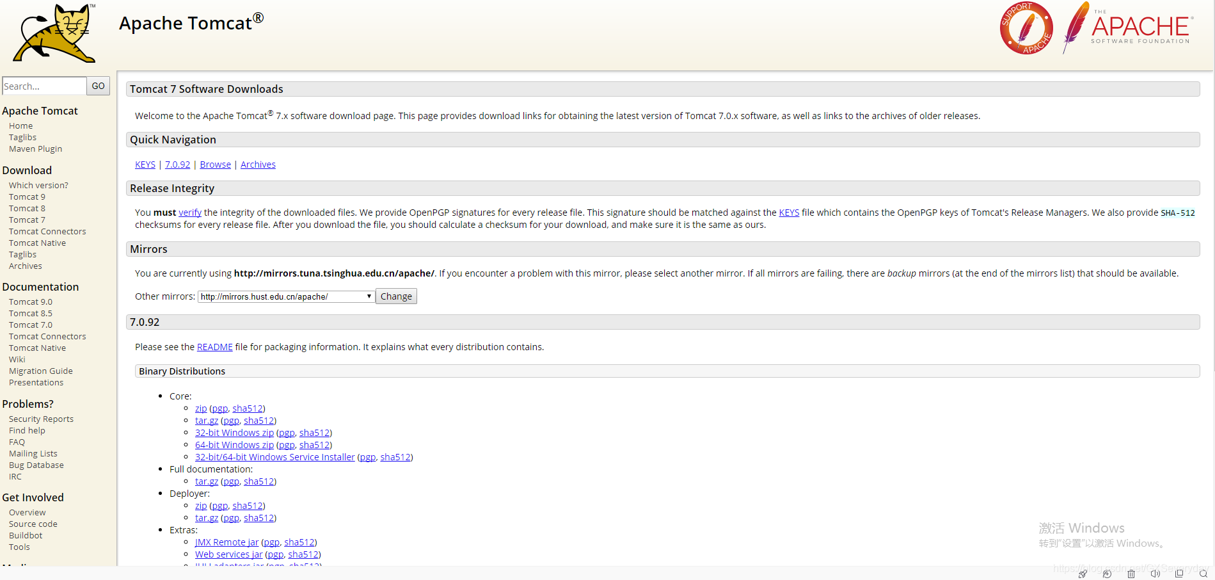
Task: Download the Web services jar
Action: click(x=229, y=554)
